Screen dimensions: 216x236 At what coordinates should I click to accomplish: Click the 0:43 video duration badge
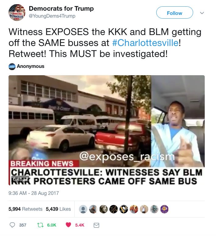[x=20, y=179]
